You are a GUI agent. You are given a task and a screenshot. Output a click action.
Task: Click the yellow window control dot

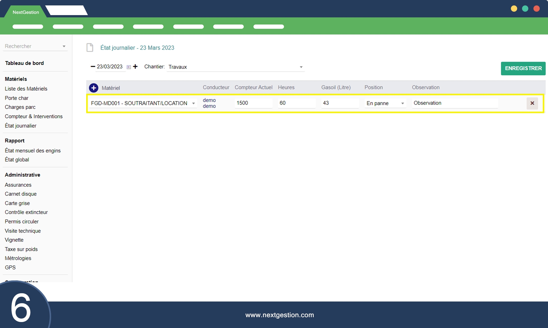pyautogui.click(x=514, y=9)
